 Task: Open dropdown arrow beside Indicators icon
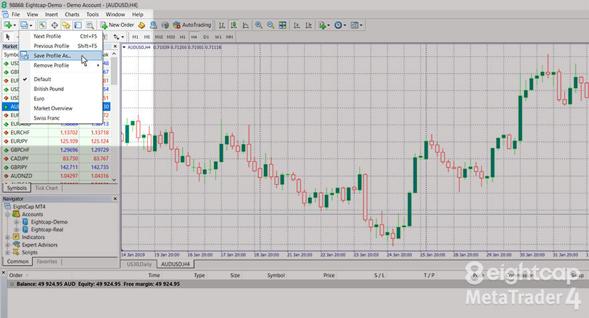point(329,25)
